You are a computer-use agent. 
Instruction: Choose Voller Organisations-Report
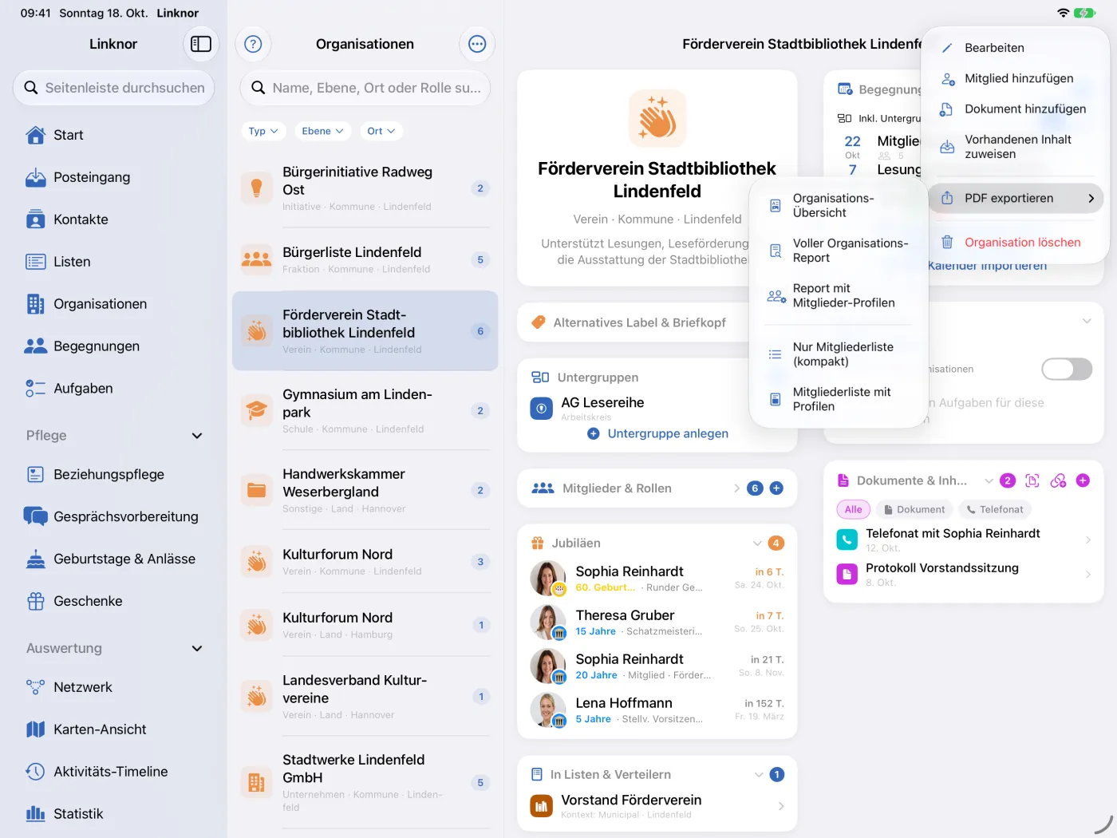838,251
